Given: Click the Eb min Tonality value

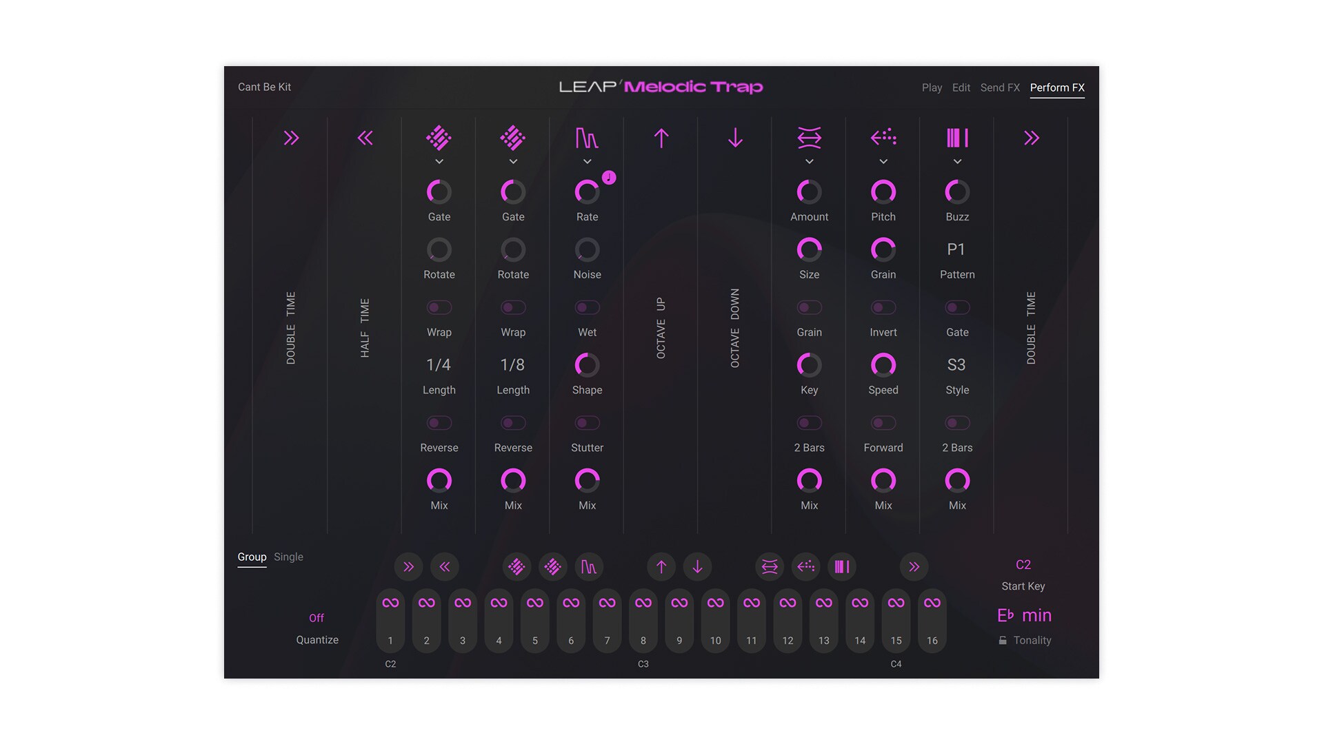Looking at the screenshot, I should tap(1024, 615).
